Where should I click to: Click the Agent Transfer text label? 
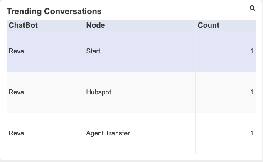click(x=108, y=133)
